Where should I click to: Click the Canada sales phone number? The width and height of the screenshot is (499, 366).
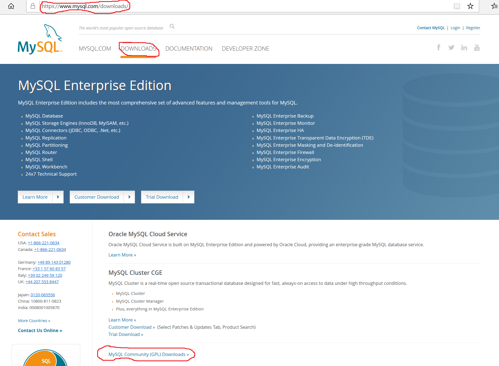click(x=50, y=250)
